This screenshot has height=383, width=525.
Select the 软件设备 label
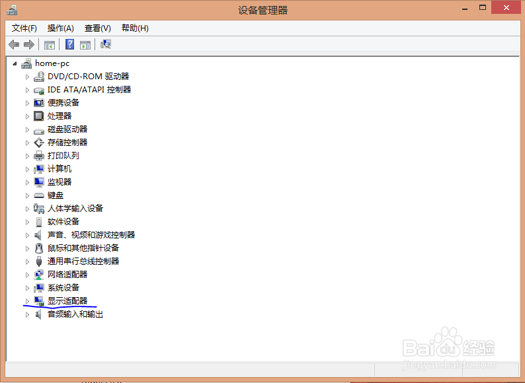[x=63, y=221]
